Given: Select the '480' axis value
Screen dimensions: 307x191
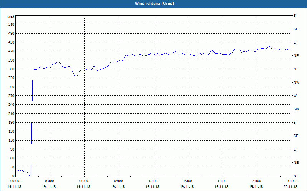Looking at the screenshot, I should (x=12, y=33).
